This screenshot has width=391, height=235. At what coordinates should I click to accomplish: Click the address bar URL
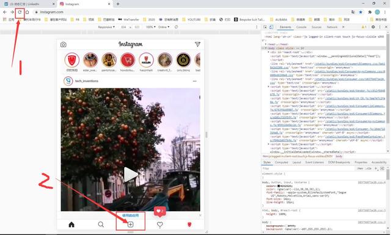tap(51, 12)
